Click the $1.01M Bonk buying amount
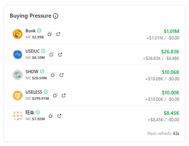Image resolution: width=189 pixels, height=146 pixels. pyautogui.click(x=172, y=31)
